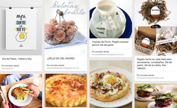Click the 'Día del Padre - Father's Day' title
177x108 pixels.
pyautogui.click(x=17, y=59)
